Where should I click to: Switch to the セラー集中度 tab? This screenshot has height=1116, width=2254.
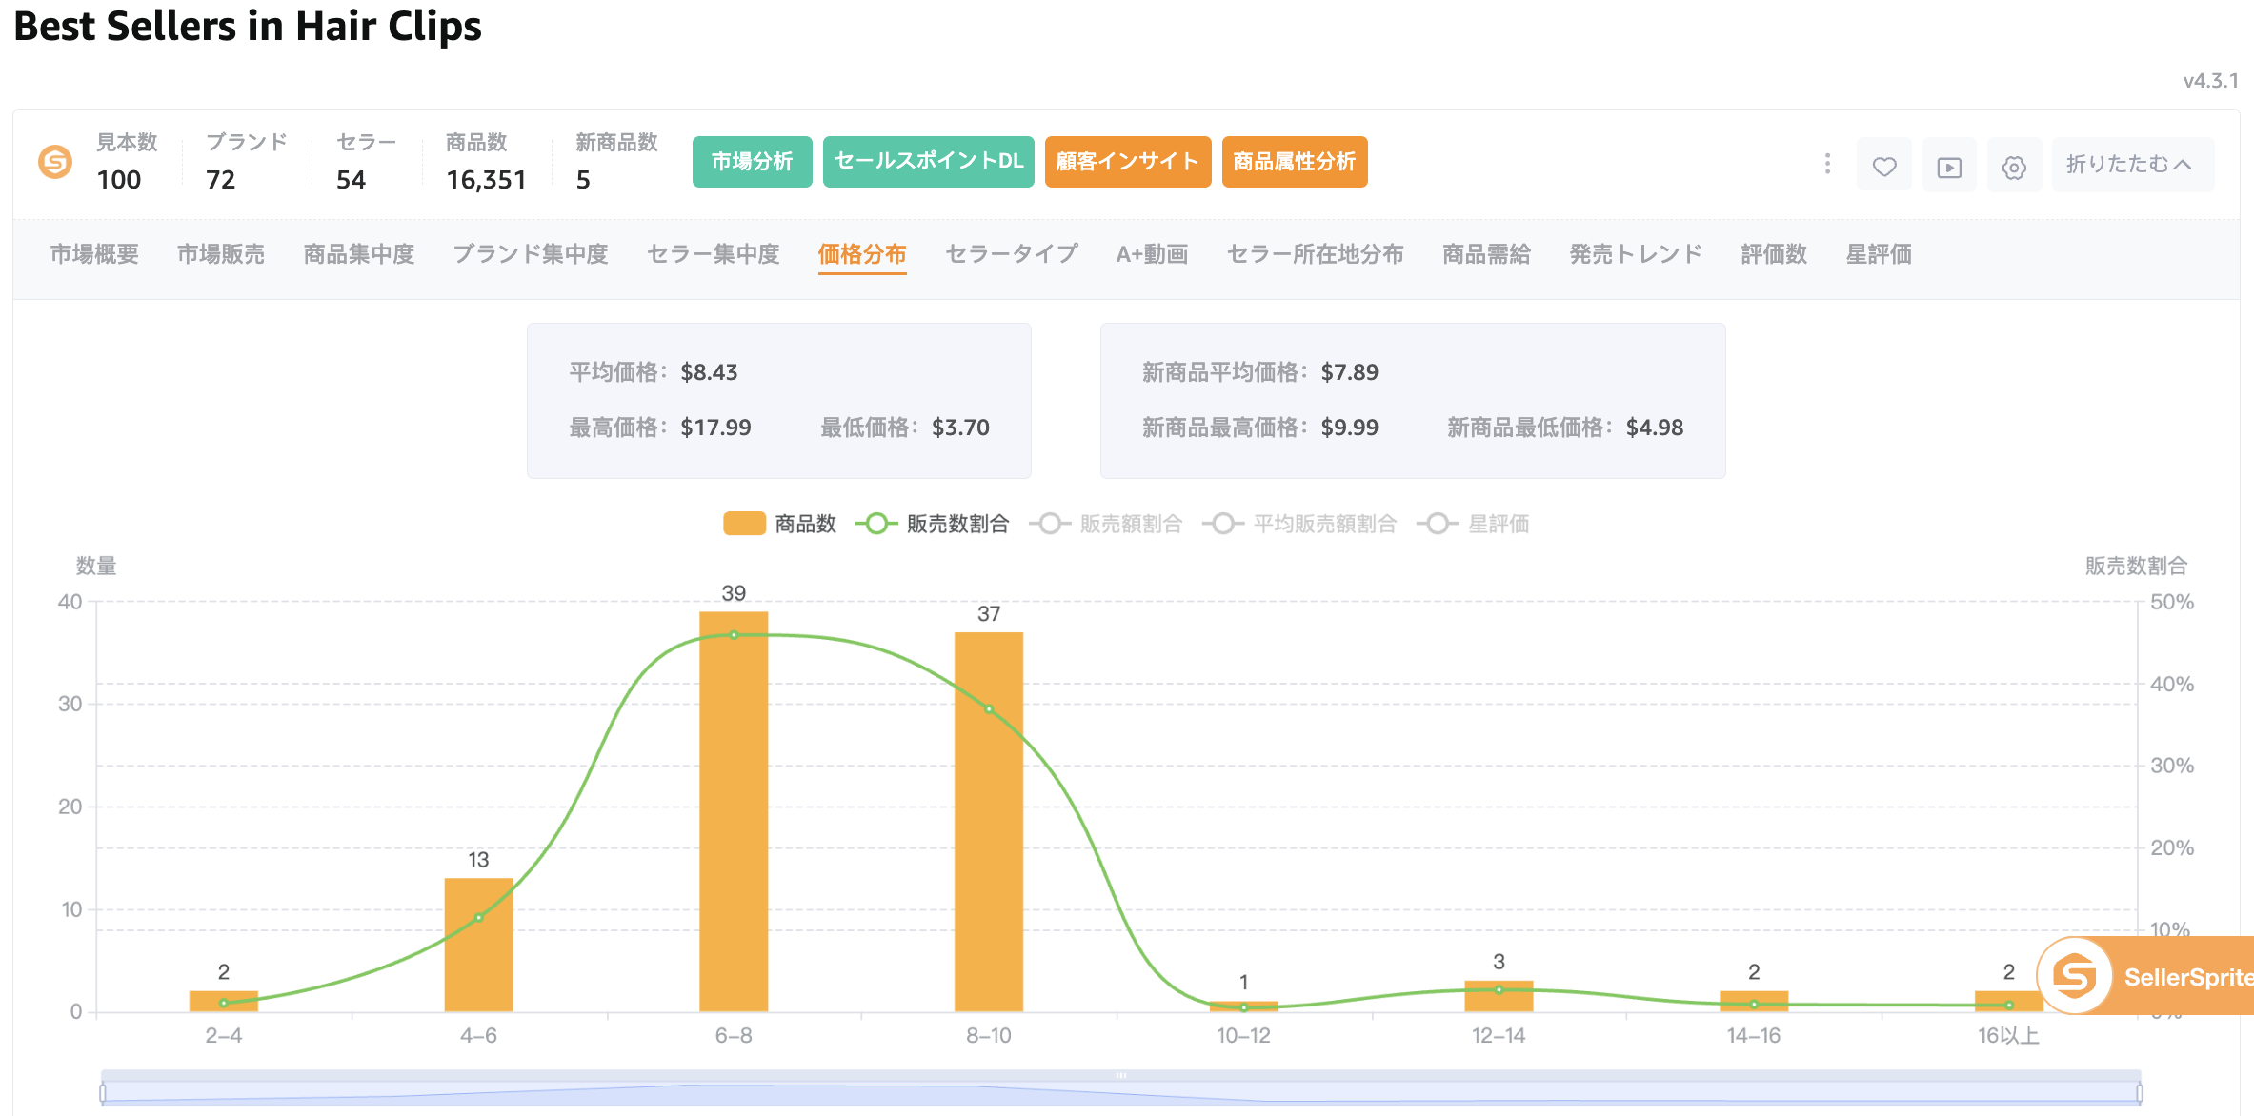click(714, 254)
